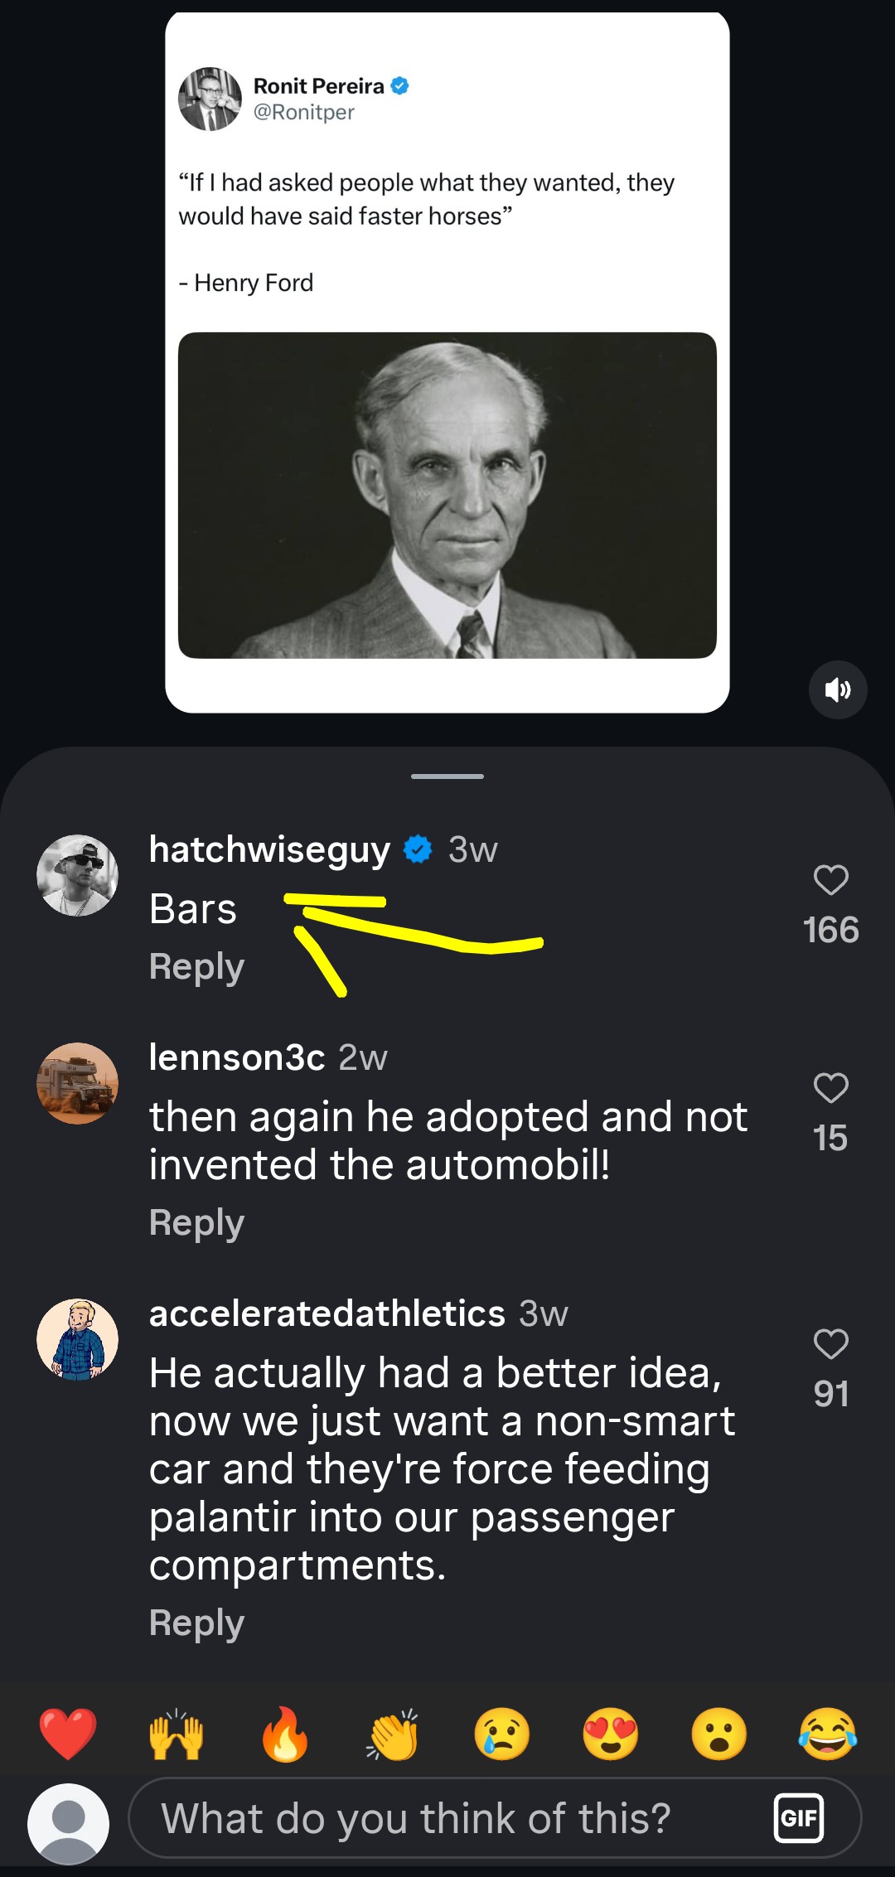Reply to acceleratedathletics' comment
The image size is (895, 1877).
[x=196, y=1623]
